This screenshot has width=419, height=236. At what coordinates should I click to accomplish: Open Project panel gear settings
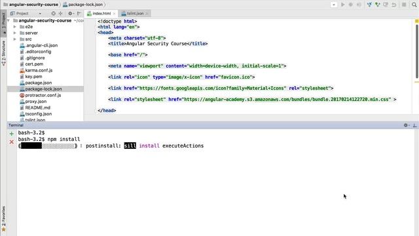(x=71, y=13)
